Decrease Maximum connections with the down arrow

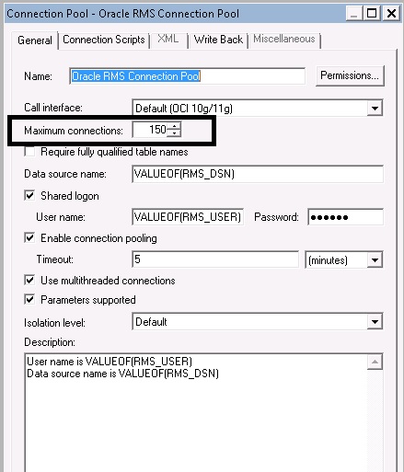174,133
